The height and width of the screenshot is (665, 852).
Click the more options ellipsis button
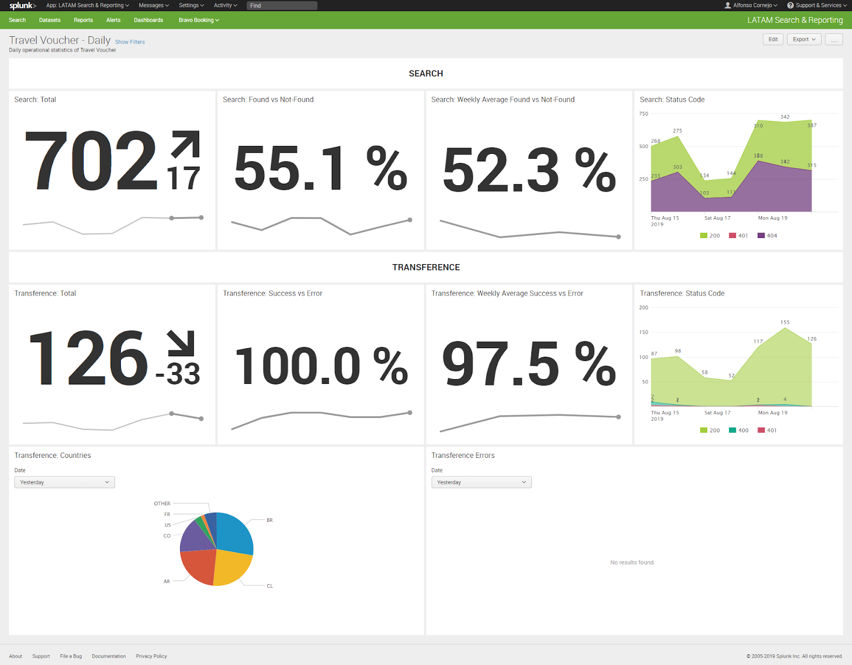click(x=834, y=39)
